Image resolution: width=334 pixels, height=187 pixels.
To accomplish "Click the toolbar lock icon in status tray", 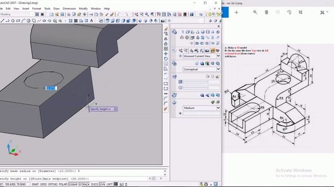I will click(x=206, y=184).
